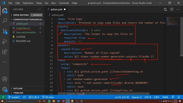Viewport: 183px width, 103px height.
Task: Show additional views ellipsis in activity bar
Action: click(5, 62)
